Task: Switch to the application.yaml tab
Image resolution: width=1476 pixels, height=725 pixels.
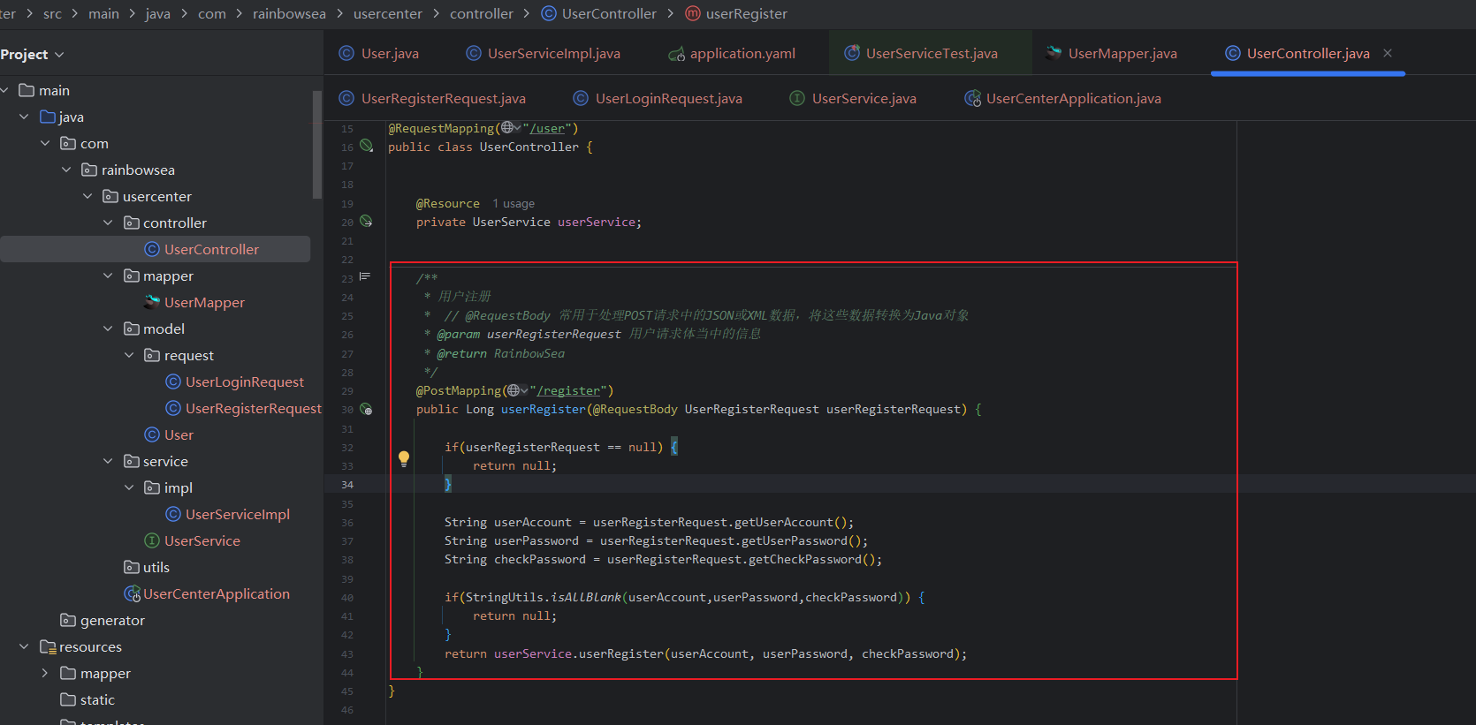Action: coord(742,54)
